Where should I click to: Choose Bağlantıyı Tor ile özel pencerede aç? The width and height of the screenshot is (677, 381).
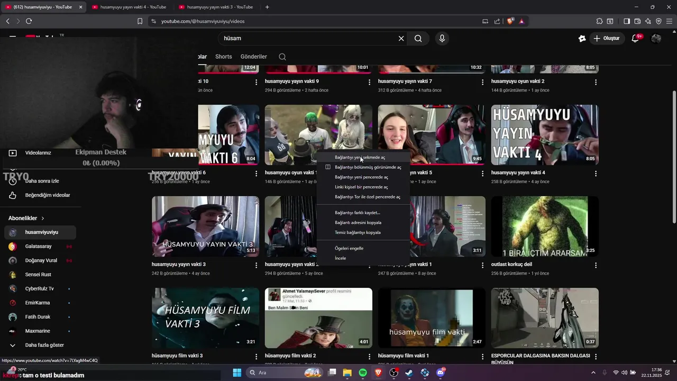coord(363,197)
